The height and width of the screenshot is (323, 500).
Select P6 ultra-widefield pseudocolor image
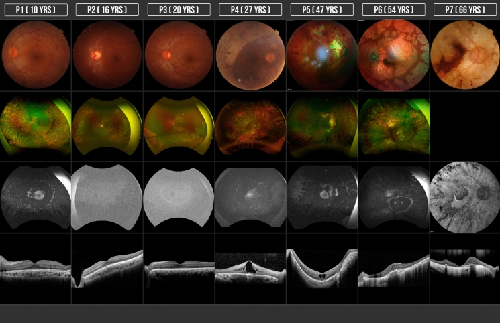coord(394,127)
